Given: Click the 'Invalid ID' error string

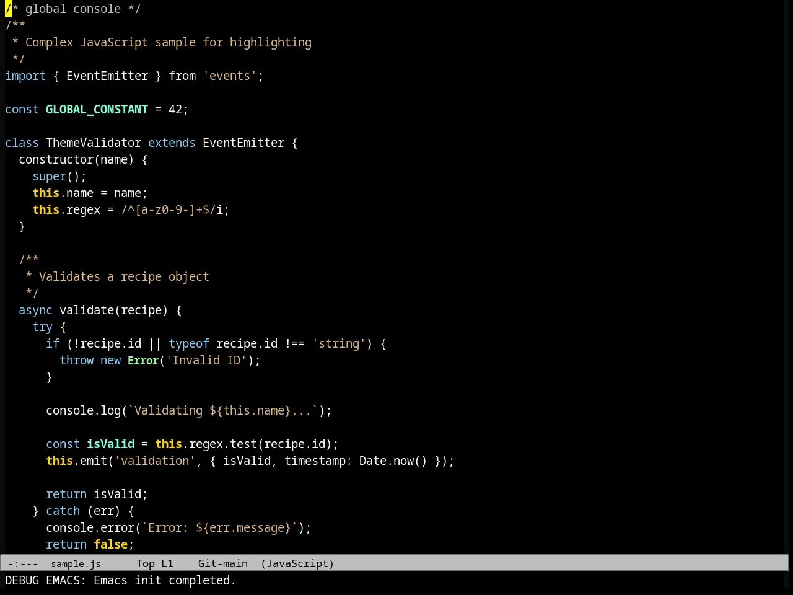Looking at the screenshot, I should click(x=206, y=361).
